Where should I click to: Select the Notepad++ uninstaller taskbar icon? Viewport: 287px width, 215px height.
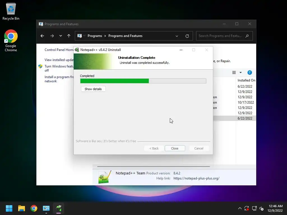(x=59, y=208)
